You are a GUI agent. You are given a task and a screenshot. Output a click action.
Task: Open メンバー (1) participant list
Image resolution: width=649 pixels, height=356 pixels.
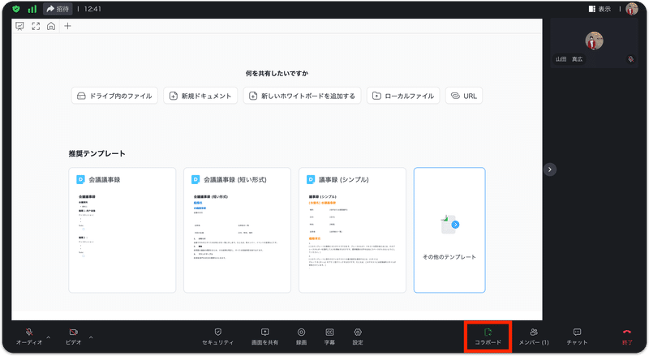534,337
